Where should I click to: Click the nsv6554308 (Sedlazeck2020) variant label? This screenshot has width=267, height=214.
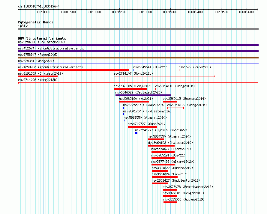coord(41,42)
